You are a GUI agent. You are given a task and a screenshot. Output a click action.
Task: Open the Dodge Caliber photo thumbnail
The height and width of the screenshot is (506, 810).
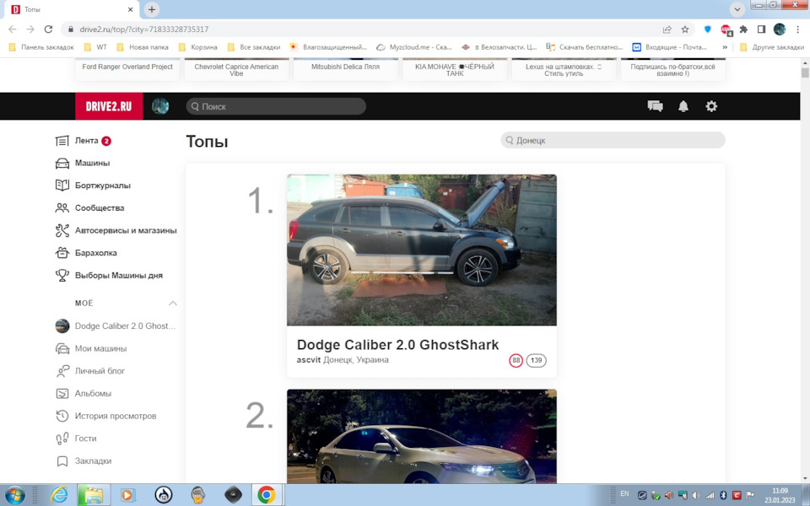[x=422, y=250]
